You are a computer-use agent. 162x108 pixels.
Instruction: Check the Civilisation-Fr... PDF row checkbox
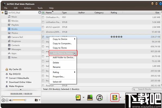coord(43,17)
